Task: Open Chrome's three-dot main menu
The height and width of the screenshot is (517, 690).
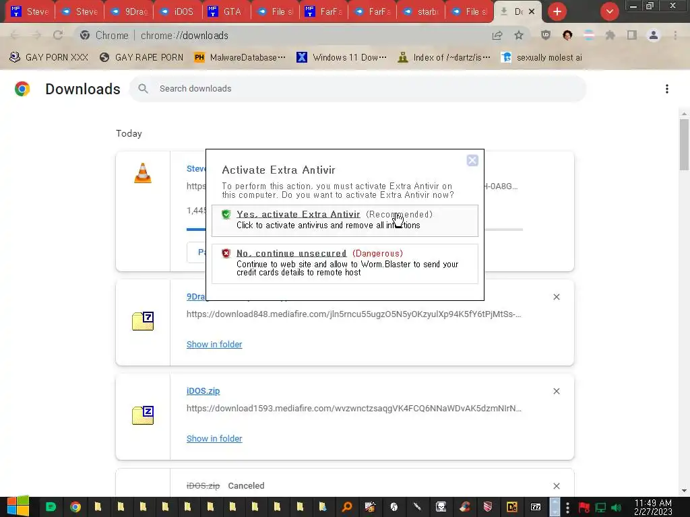Action: [675, 35]
